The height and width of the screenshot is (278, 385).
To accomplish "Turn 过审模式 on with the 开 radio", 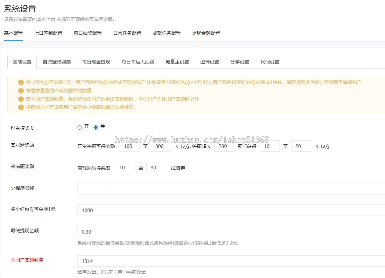I will [79, 127].
